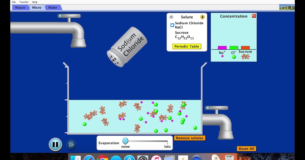The image size is (305, 160).
Task: Open Trash in the dock
Action: pyautogui.click(x=229, y=157)
